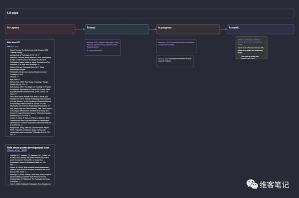Click the external link icon after the Catalano reference

[x=15, y=165]
